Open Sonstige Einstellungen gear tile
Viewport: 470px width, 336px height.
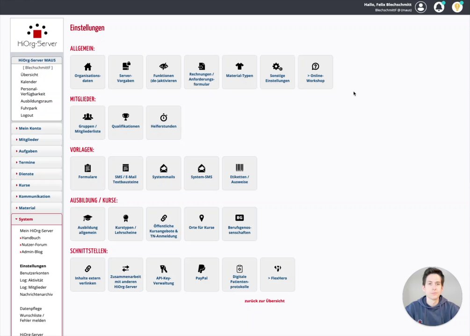pos(278,72)
